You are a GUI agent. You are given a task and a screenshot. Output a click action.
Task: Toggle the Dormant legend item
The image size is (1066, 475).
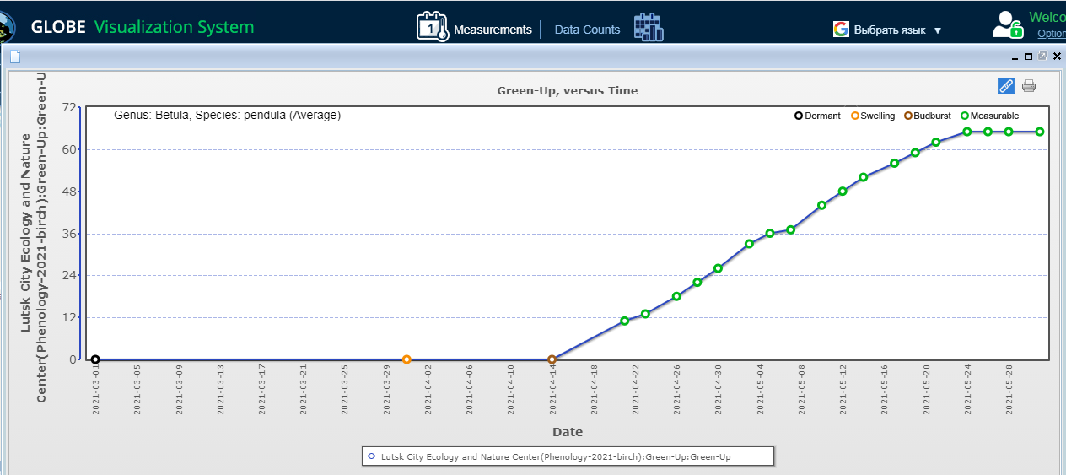pyautogui.click(x=817, y=116)
